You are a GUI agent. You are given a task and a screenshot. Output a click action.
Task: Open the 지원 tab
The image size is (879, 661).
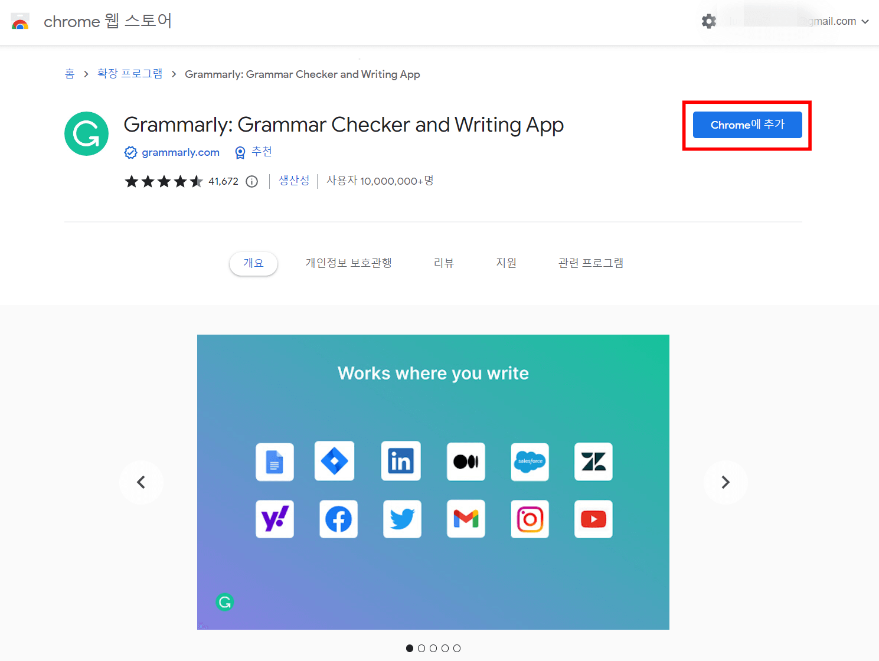pos(507,263)
